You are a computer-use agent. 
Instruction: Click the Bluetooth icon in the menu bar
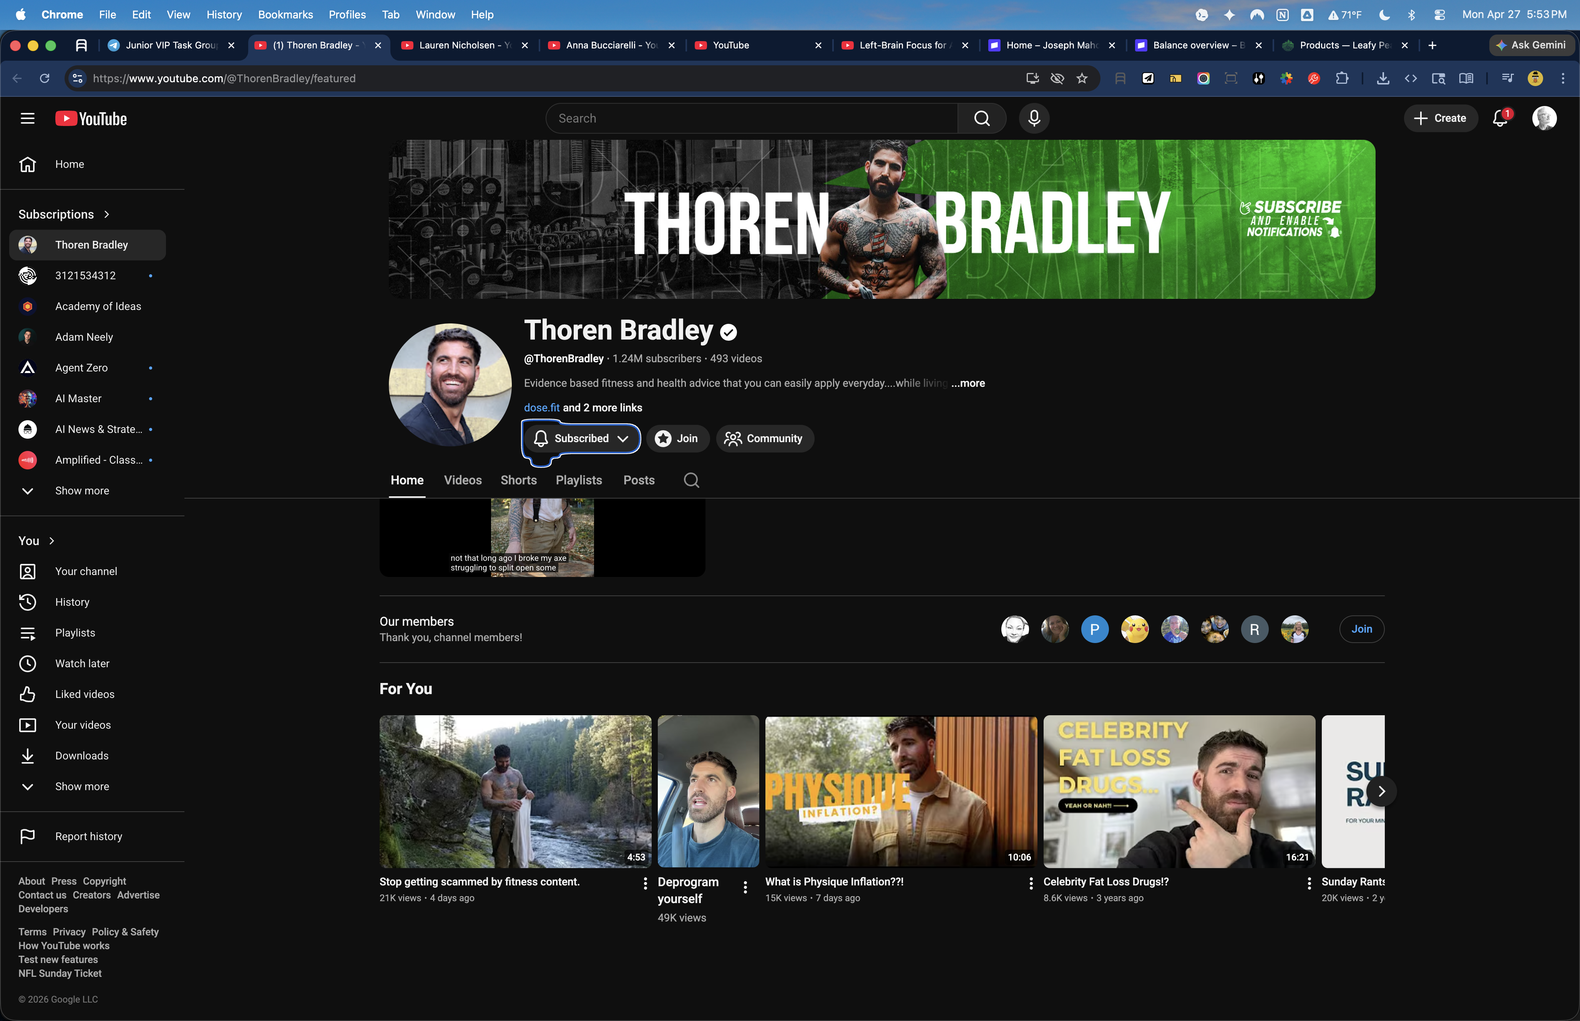pos(1412,15)
